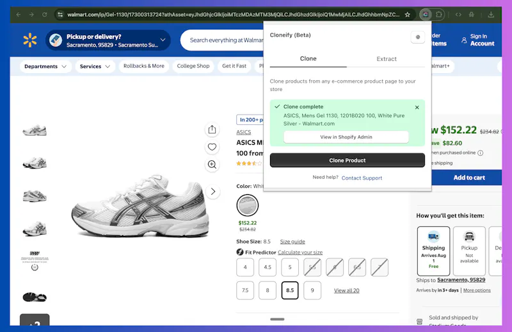This screenshot has height=332, width=512.
Task: Open College Shop
Action: pyautogui.click(x=193, y=66)
